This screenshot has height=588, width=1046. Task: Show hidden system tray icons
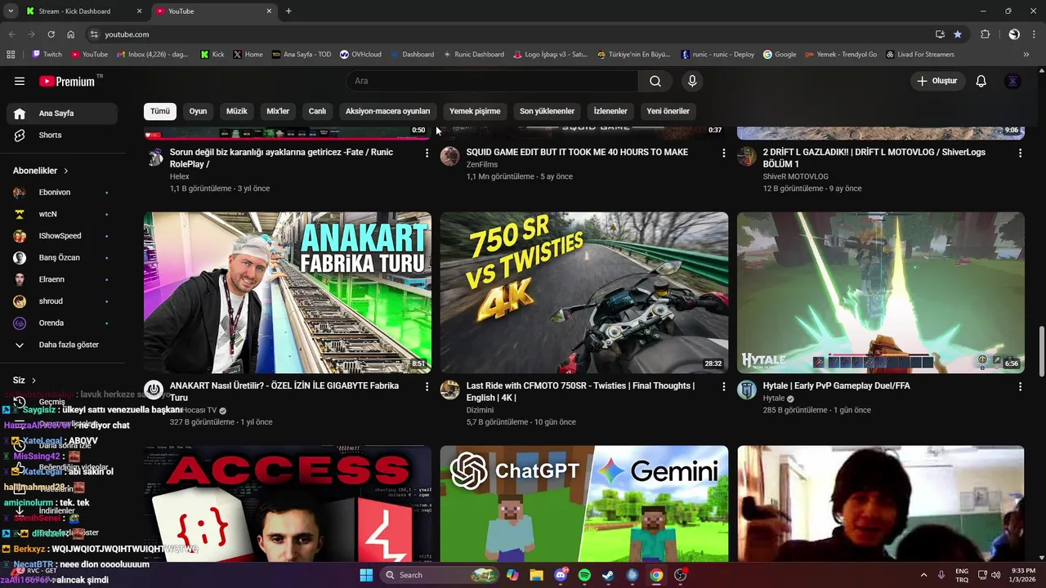click(923, 575)
